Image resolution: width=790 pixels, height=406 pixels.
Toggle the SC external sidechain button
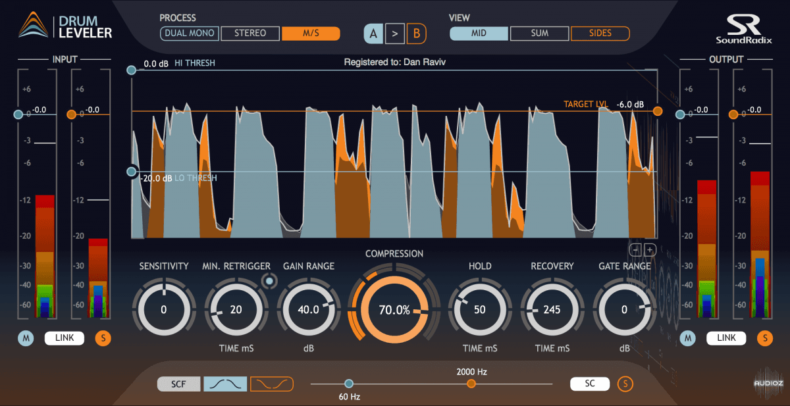point(591,384)
